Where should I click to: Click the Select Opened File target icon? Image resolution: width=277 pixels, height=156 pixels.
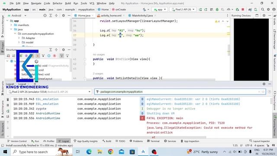(45, 16)
